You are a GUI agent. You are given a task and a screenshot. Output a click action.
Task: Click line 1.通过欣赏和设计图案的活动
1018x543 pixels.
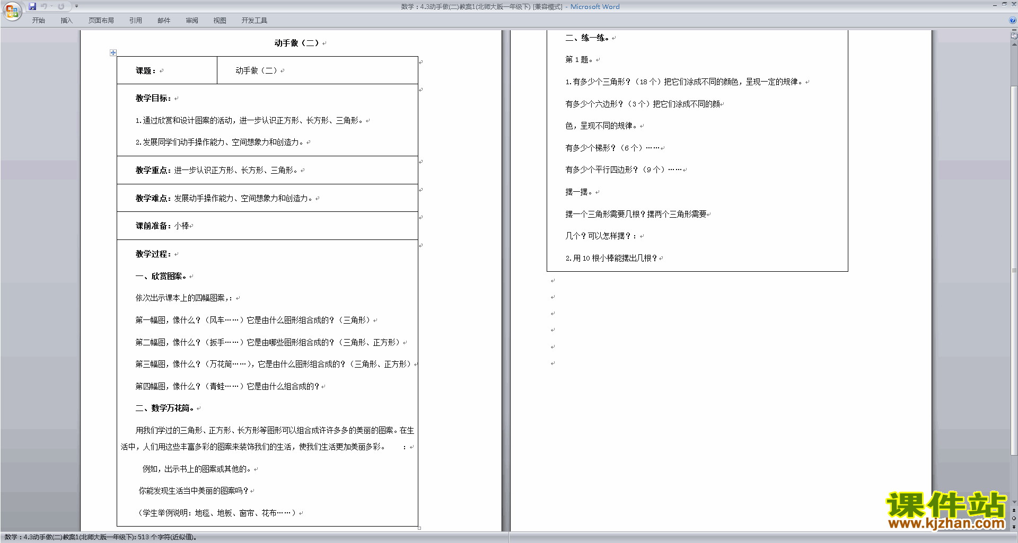tap(250, 120)
